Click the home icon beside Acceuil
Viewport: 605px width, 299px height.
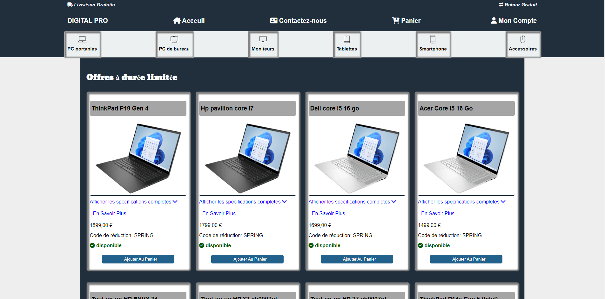(177, 21)
